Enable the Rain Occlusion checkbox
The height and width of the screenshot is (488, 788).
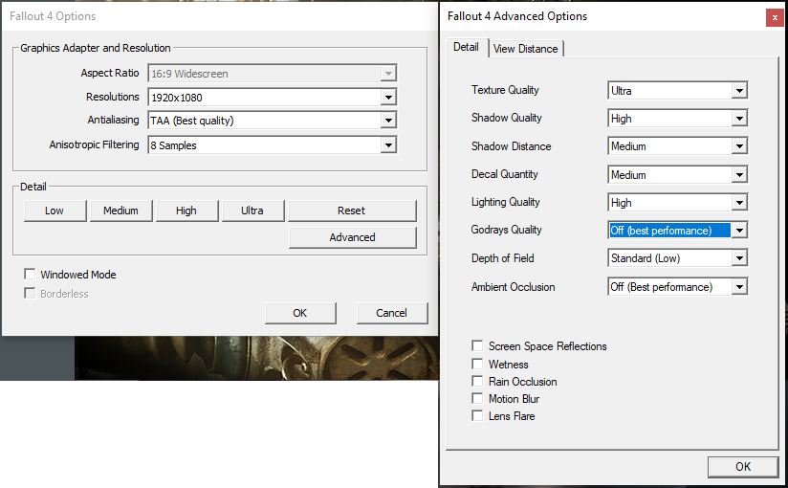477,382
